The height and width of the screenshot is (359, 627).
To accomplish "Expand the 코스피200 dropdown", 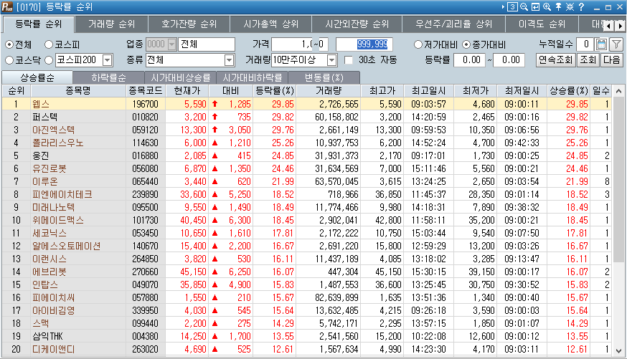I will point(107,60).
